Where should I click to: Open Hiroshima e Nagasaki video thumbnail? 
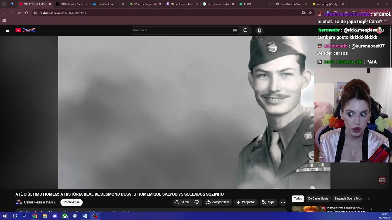click(x=308, y=209)
